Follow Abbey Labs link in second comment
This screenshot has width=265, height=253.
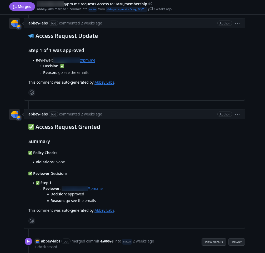click(x=104, y=210)
